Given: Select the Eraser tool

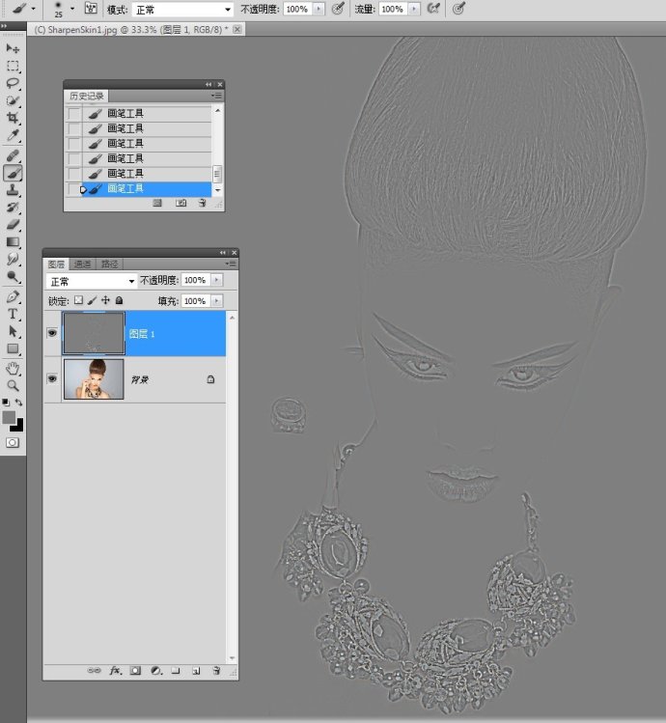Looking at the screenshot, I should coord(13,225).
